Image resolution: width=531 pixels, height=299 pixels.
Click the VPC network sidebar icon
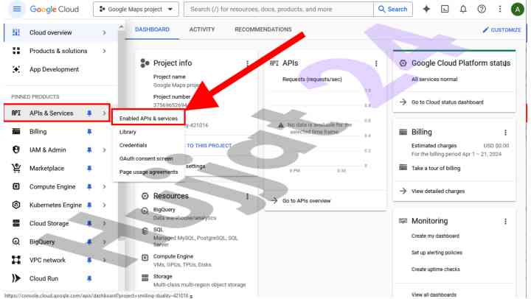(16, 260)
